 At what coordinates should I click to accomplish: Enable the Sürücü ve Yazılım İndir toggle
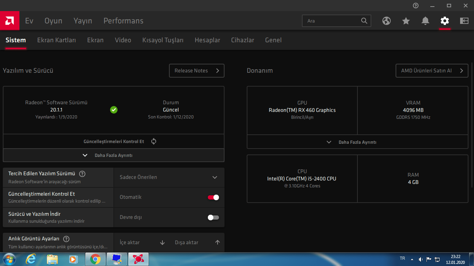pos(213,218)
